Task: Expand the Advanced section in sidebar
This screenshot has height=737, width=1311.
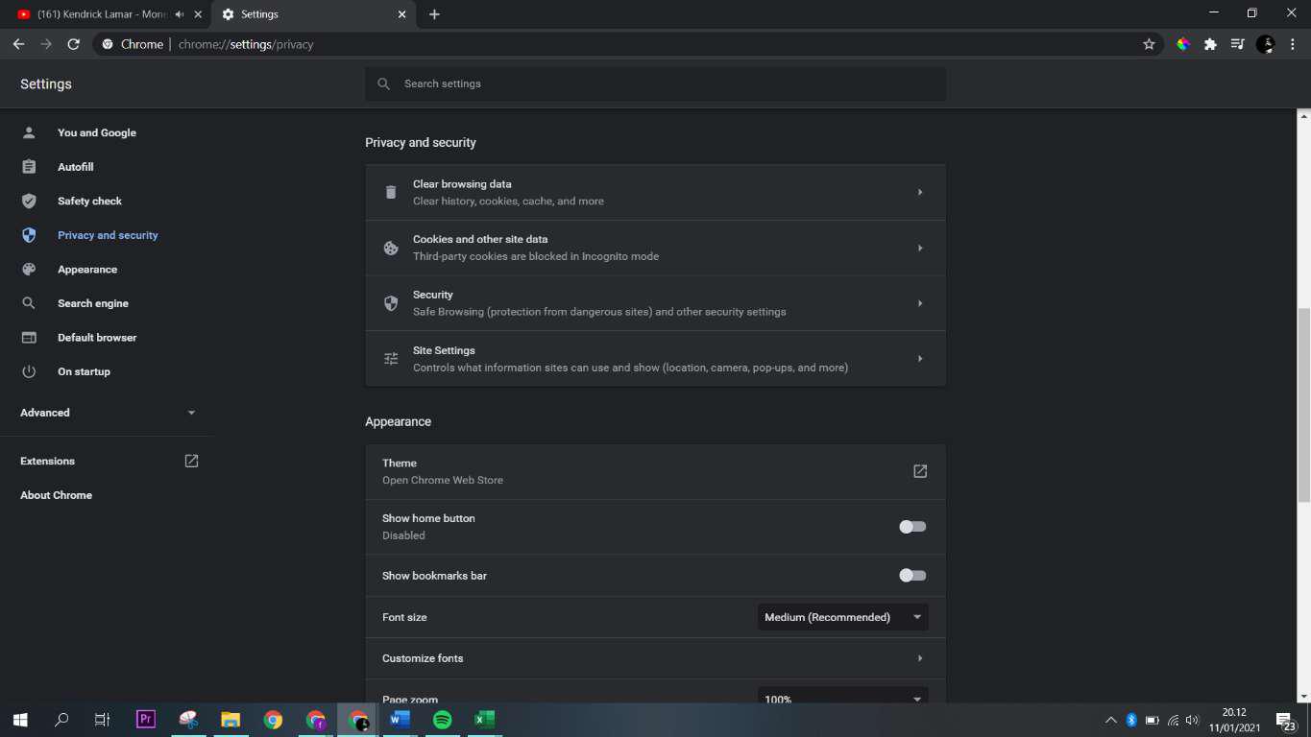Action: click(x=108, y=413)
